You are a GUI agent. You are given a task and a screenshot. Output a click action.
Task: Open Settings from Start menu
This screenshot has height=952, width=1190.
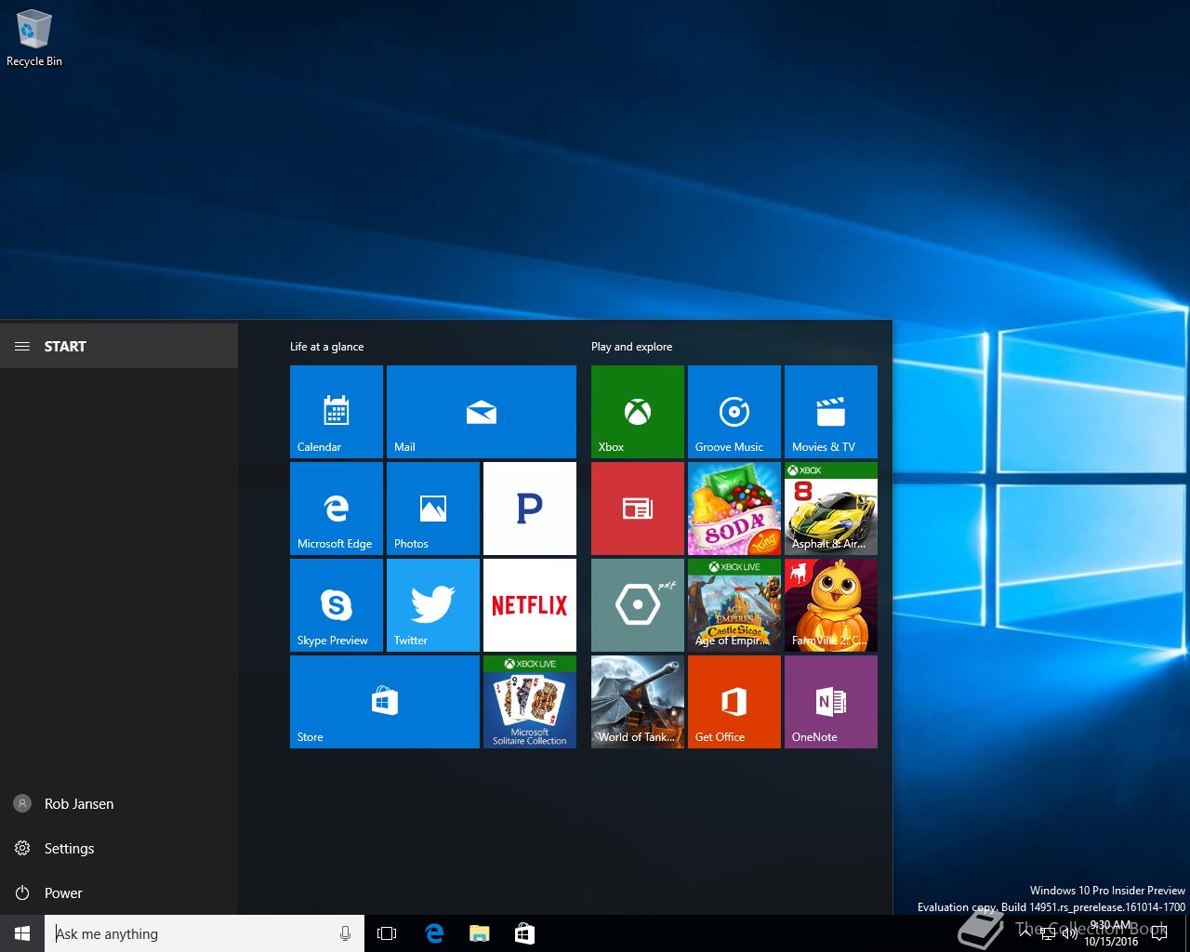coord(119,848)
